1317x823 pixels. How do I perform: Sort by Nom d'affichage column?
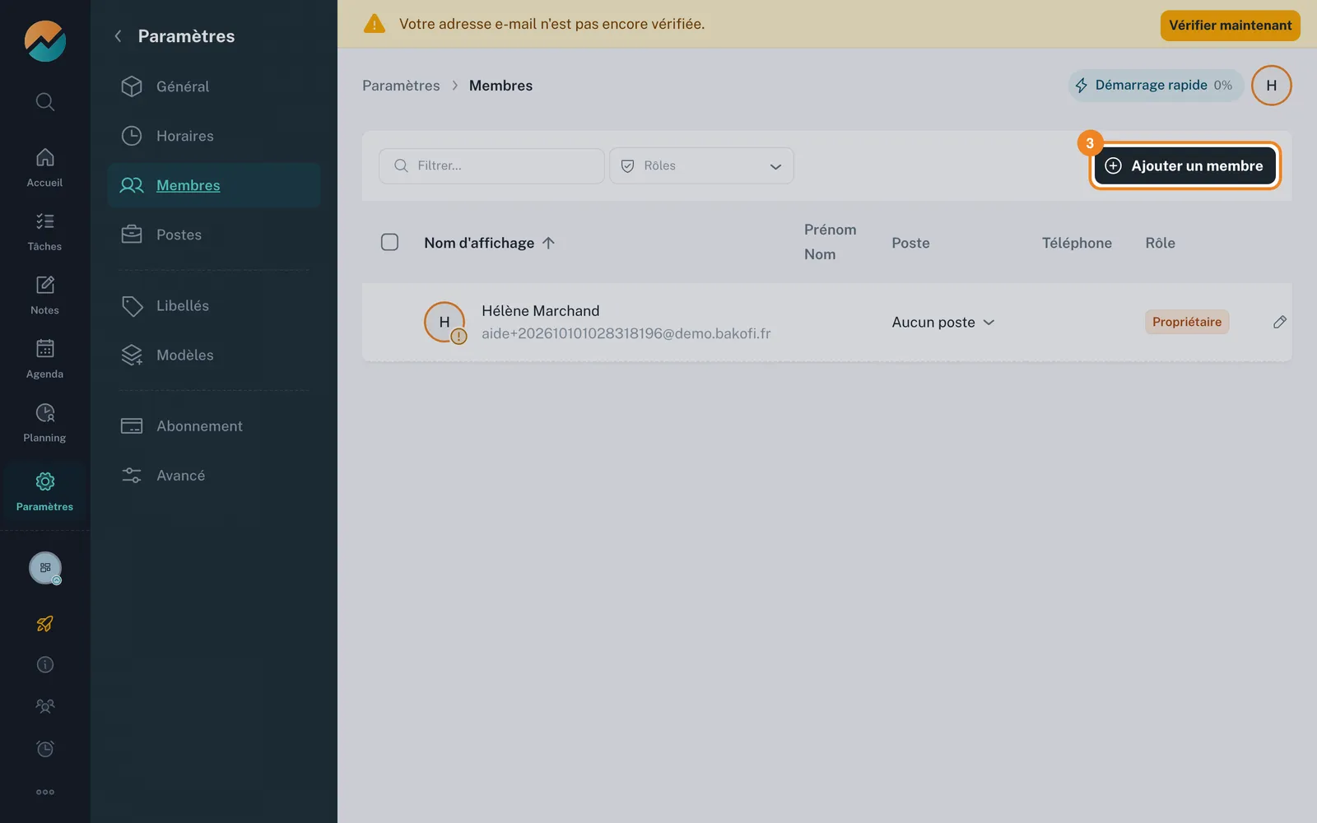click(490, 243)
